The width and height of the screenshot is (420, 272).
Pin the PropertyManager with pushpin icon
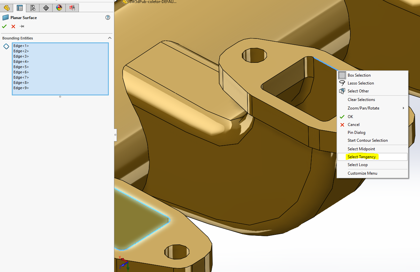[x=22, y=26]
